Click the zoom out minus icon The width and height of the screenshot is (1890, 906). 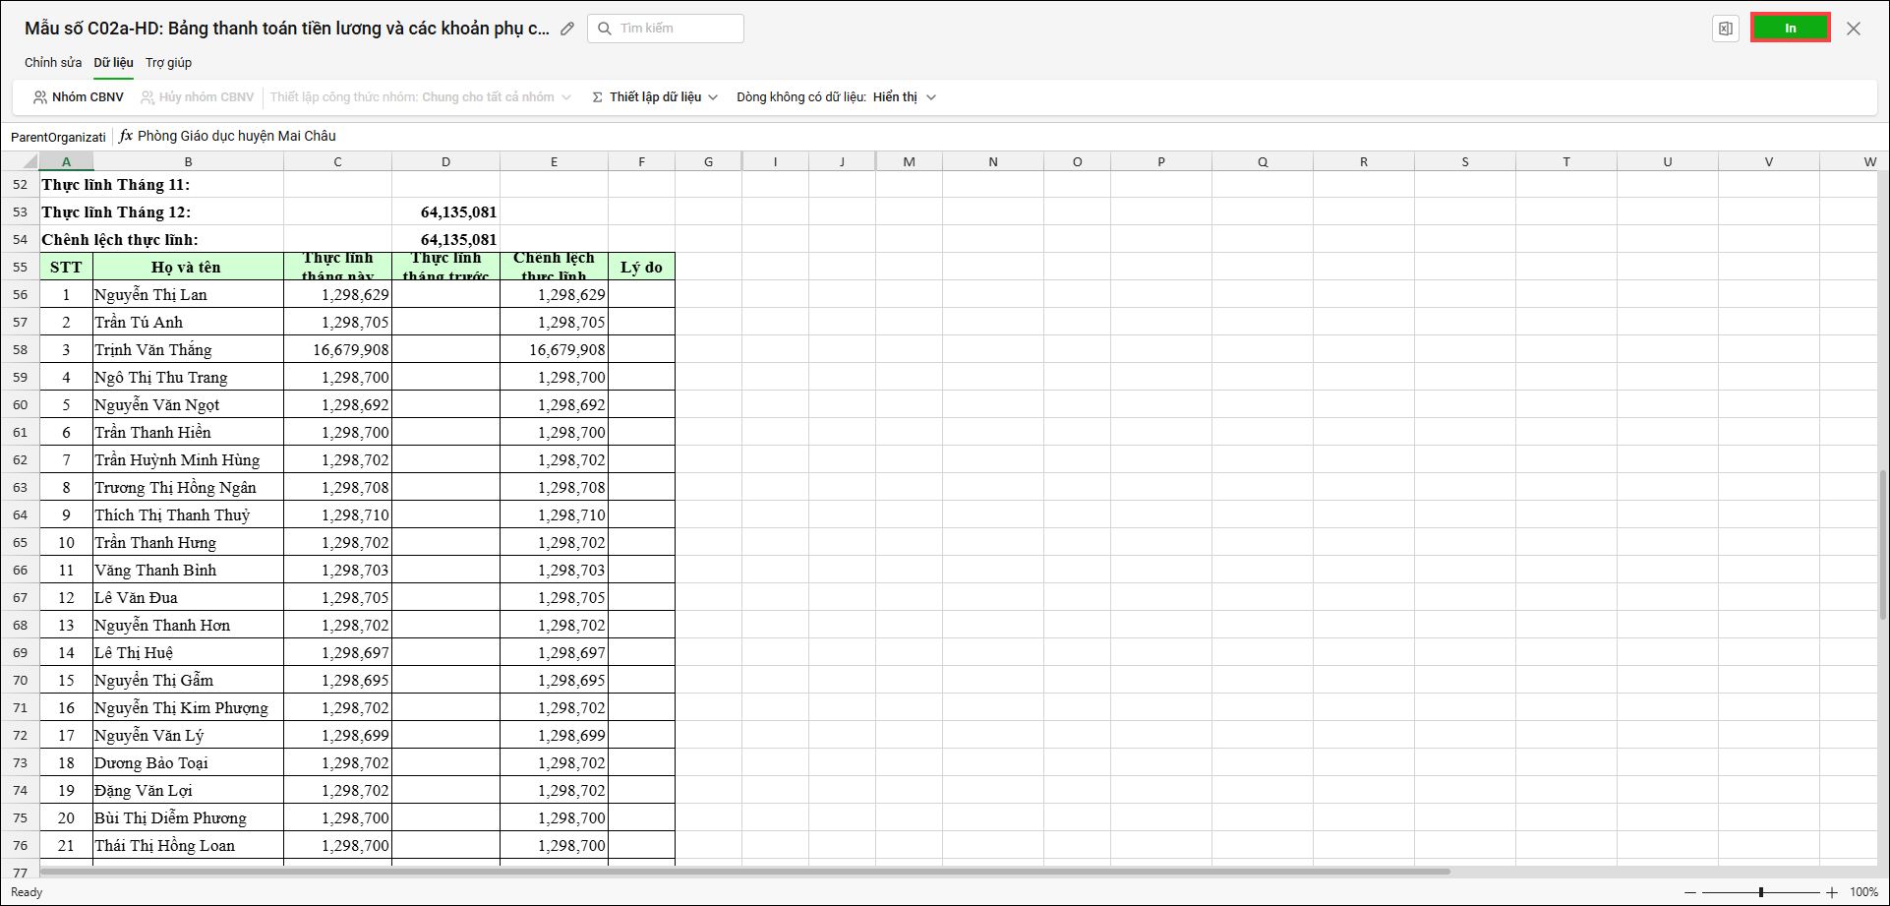coord(1690,892)
